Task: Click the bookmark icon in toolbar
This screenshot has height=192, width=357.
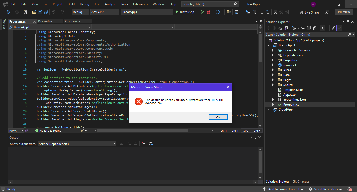Action: click(x=275, y=12)
